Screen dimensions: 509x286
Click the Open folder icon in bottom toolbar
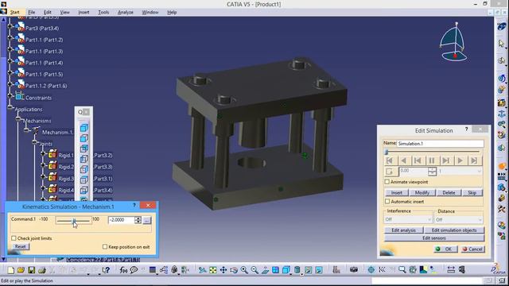21,270
